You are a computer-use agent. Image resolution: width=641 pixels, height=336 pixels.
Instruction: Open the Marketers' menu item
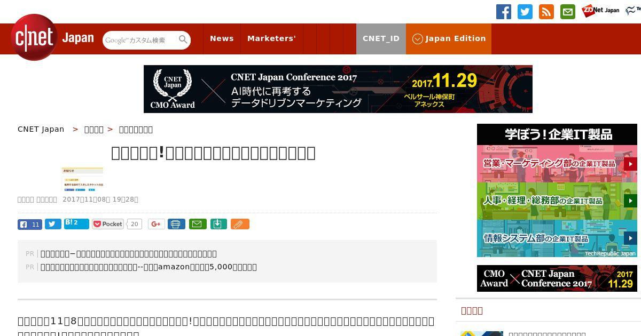point(271,38)
